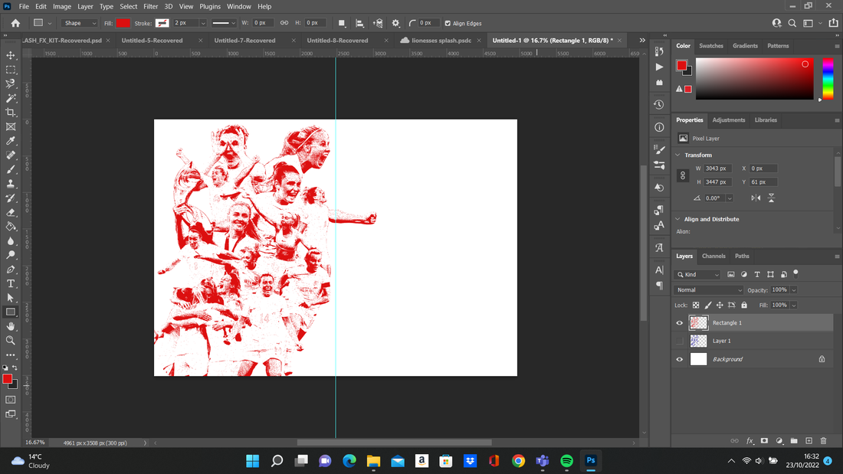
Task: Open the Window menu
Action: pyautogui.click(x=238, y=6)
